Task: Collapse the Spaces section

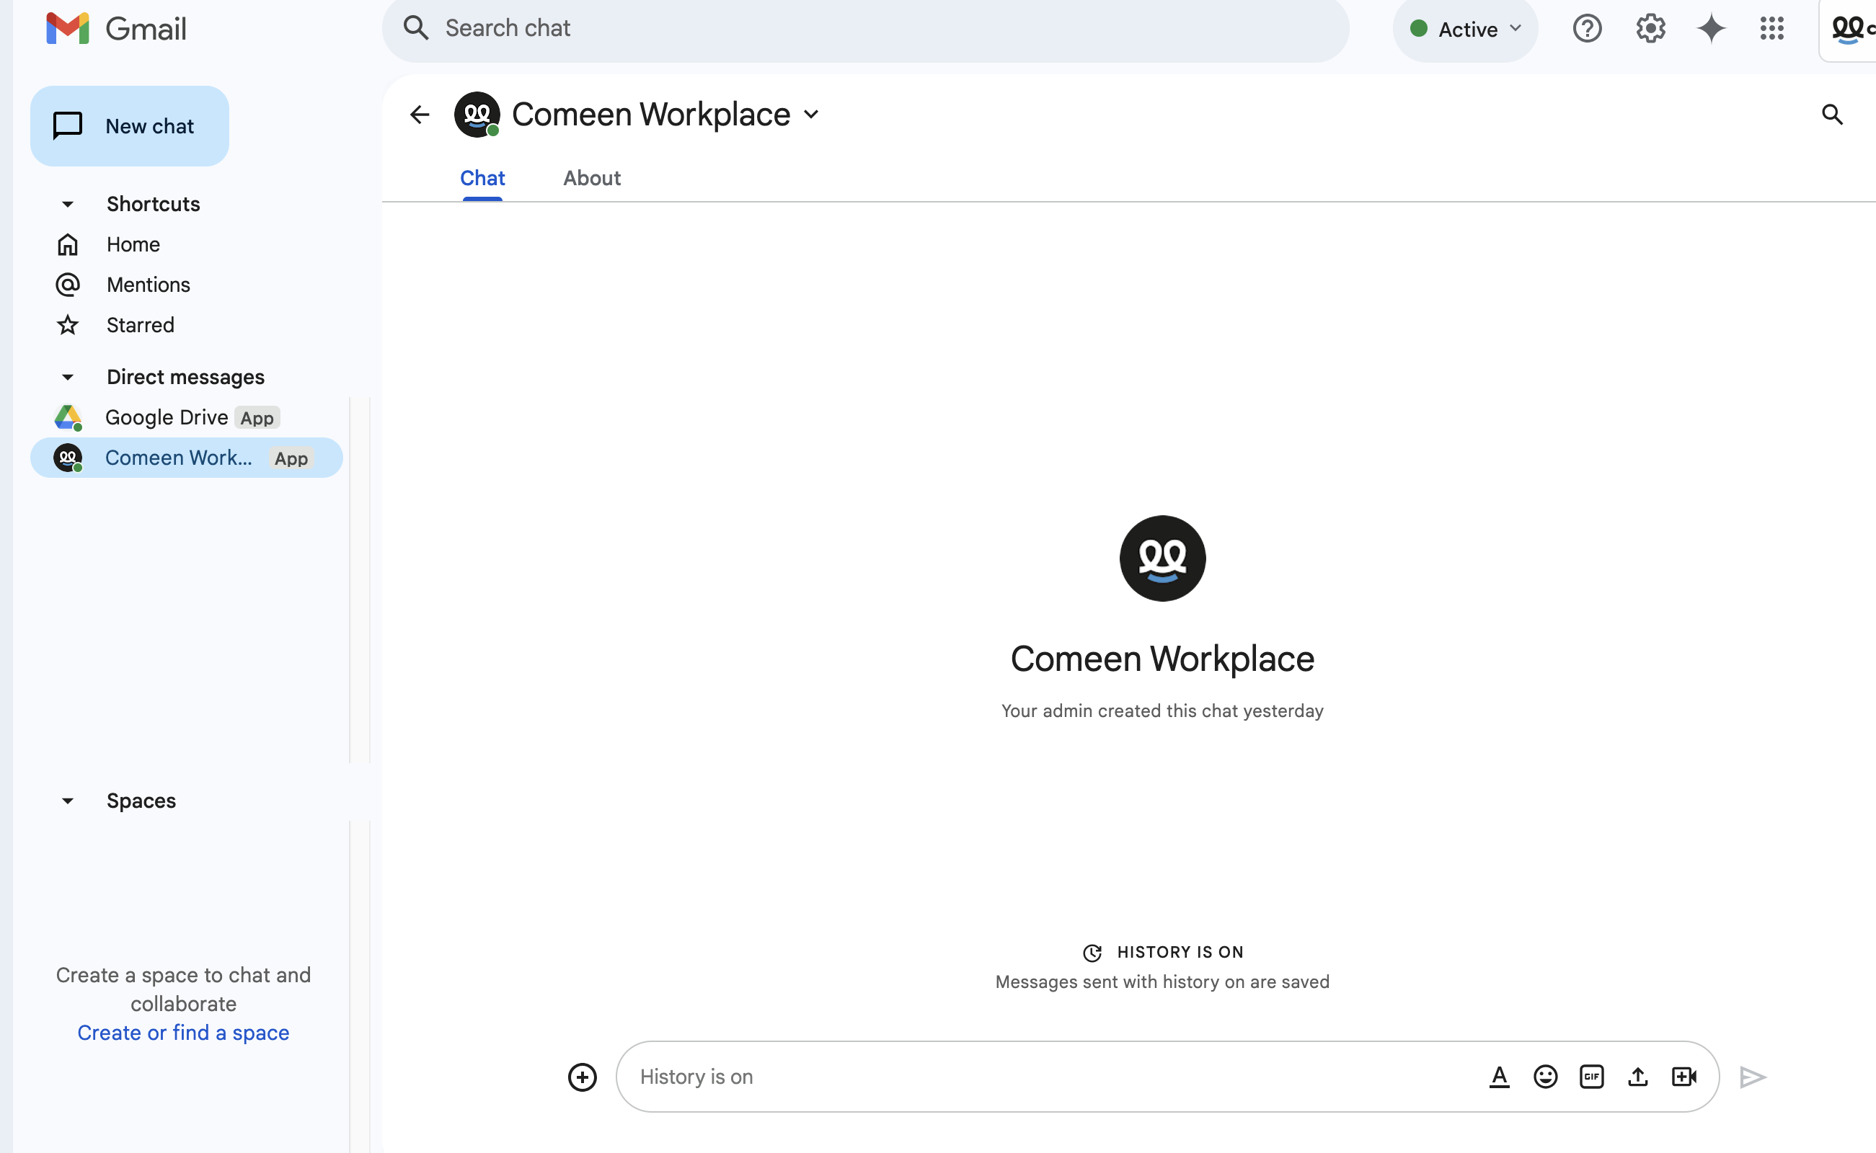Action: (68, 801)
